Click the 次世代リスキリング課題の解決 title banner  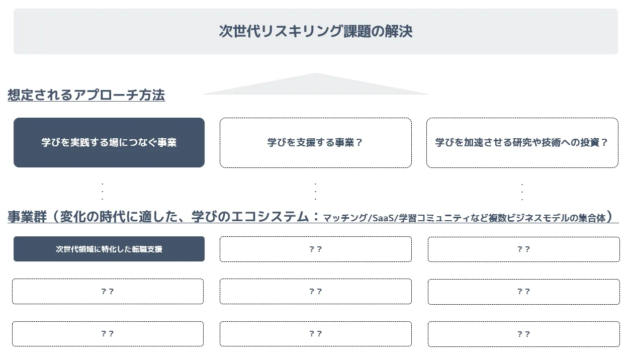(316, 31)
